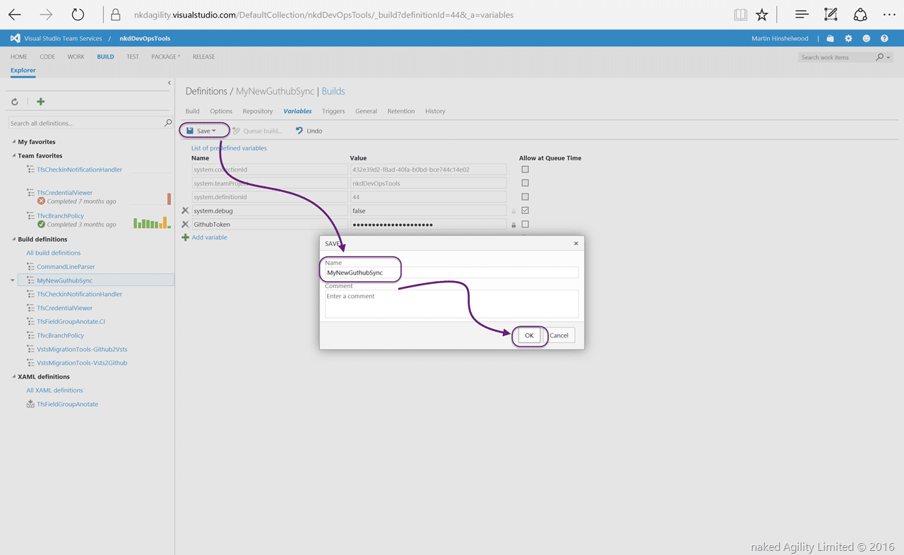Screen dimensions: 904x555
Task: Refresh the definitions tree in Explorer
Action: (x=14, y=102)
